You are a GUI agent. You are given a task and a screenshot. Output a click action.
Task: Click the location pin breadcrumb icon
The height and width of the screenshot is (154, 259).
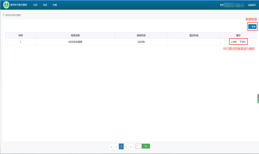[4, 15]
